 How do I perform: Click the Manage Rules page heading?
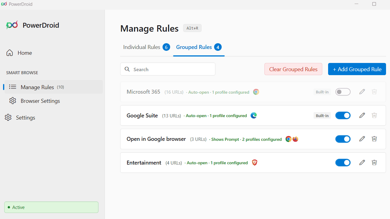click(x=149, y=28)
